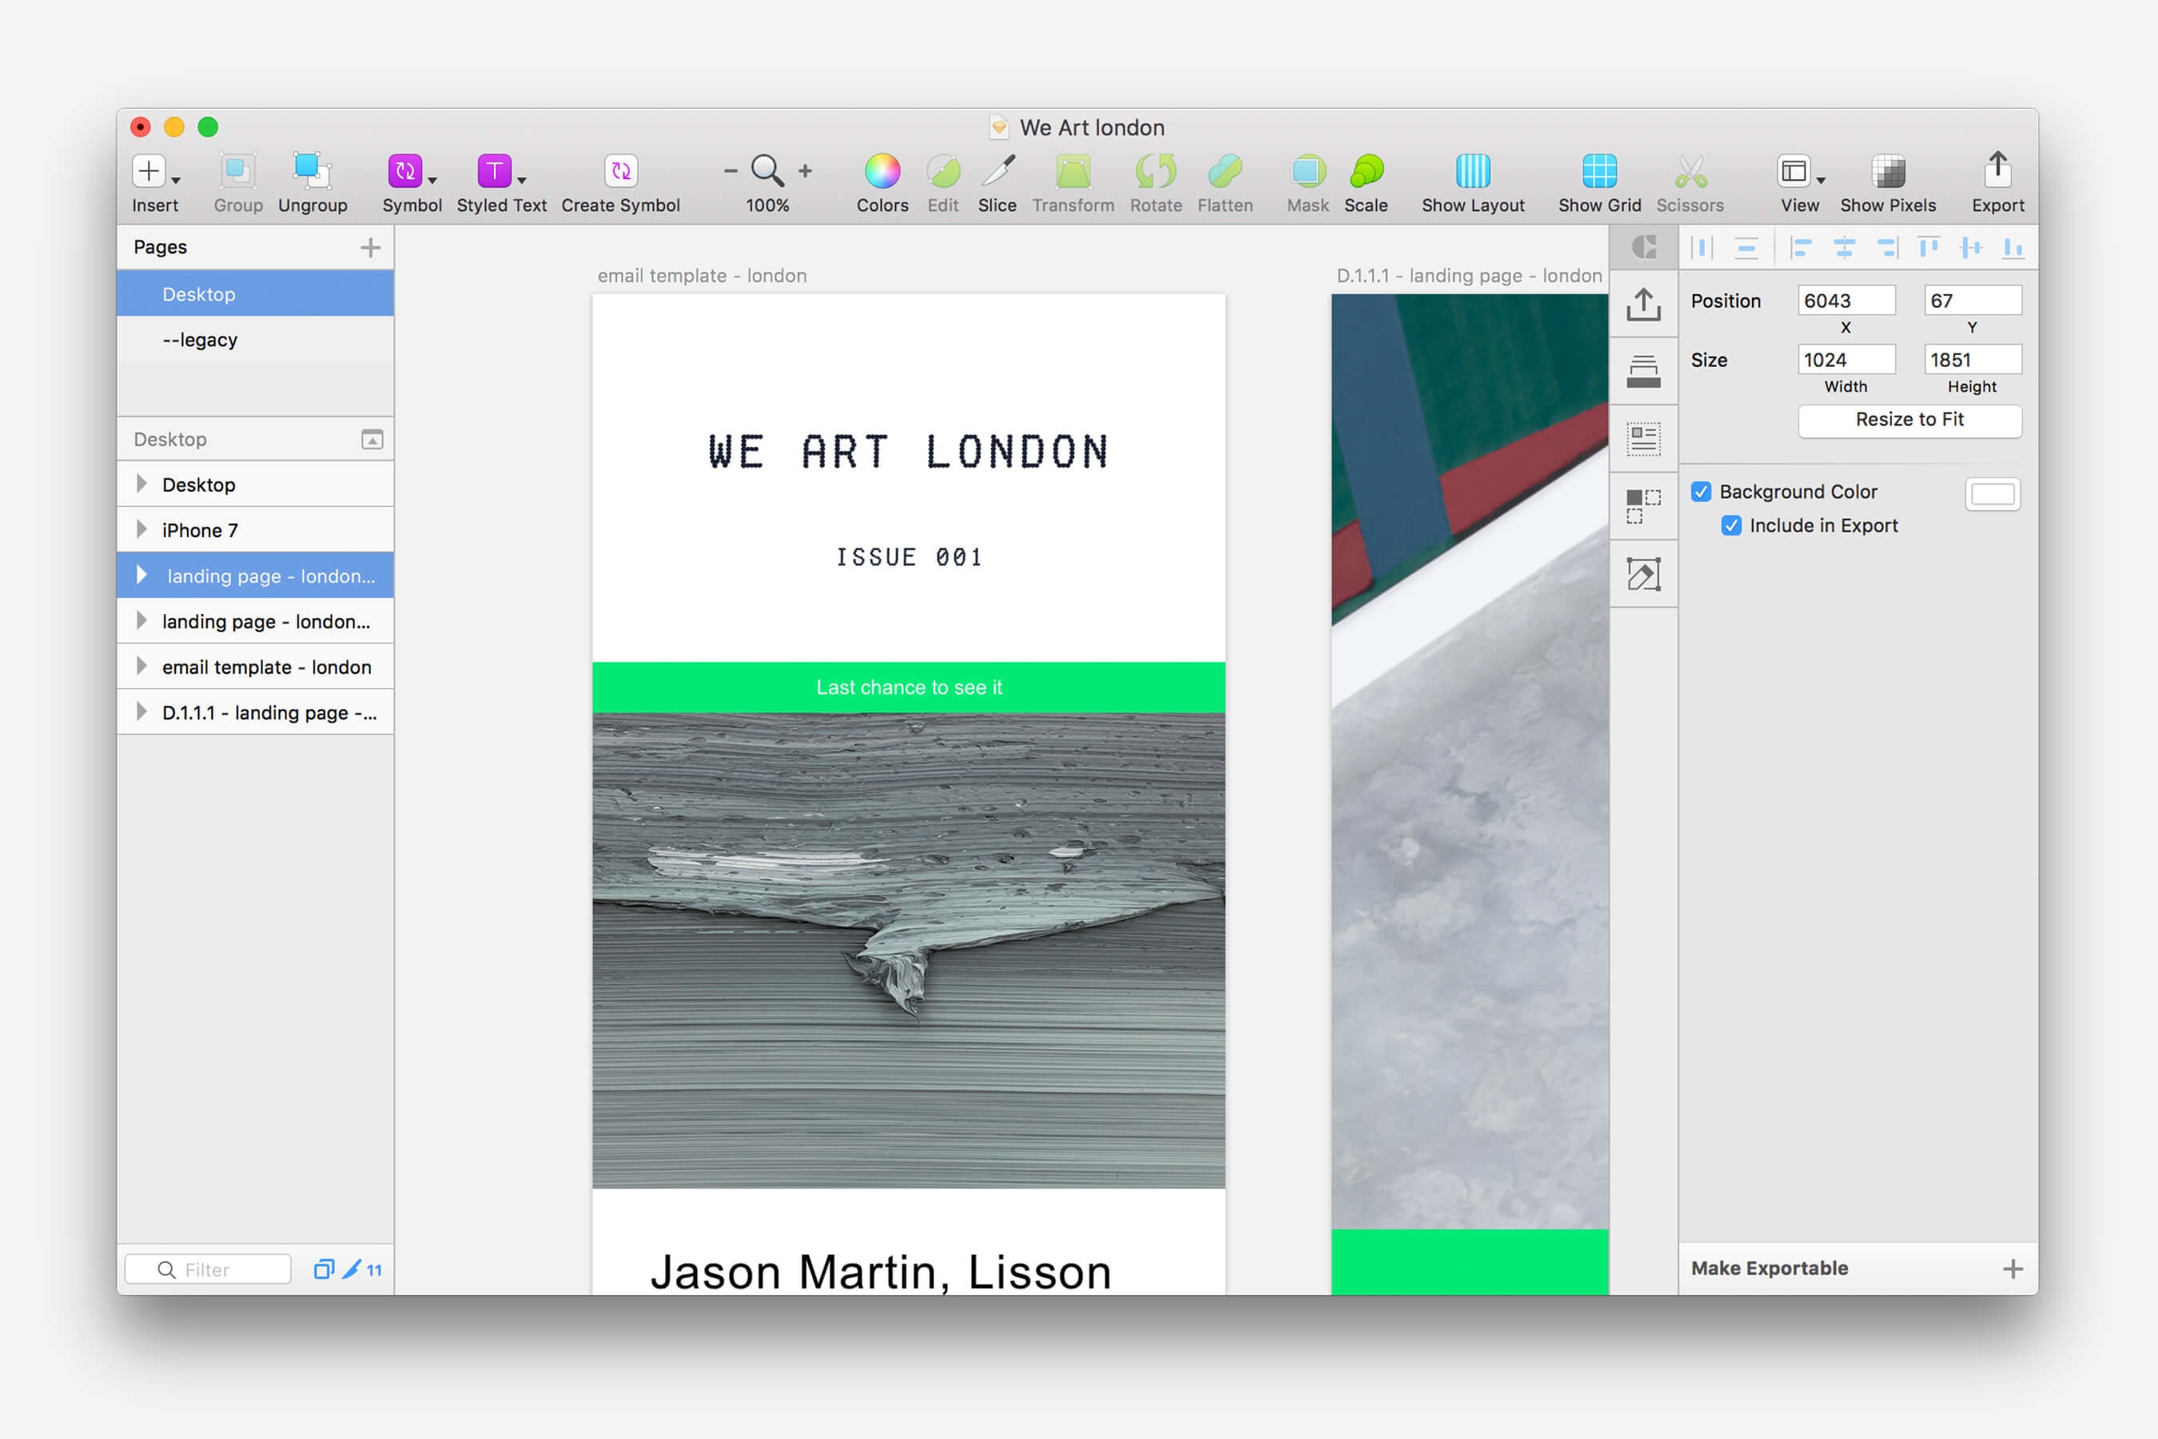Distribute horizontally using the align icon
This screenshot has width=2158, height=1439.
pos(1702,248)
